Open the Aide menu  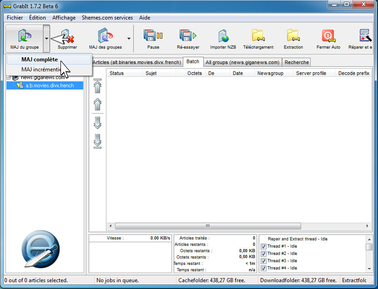[145, 18]
